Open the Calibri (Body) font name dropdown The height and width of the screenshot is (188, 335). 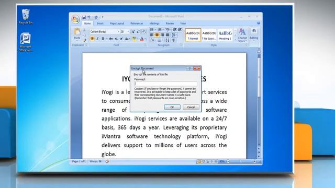click(118, 32)
